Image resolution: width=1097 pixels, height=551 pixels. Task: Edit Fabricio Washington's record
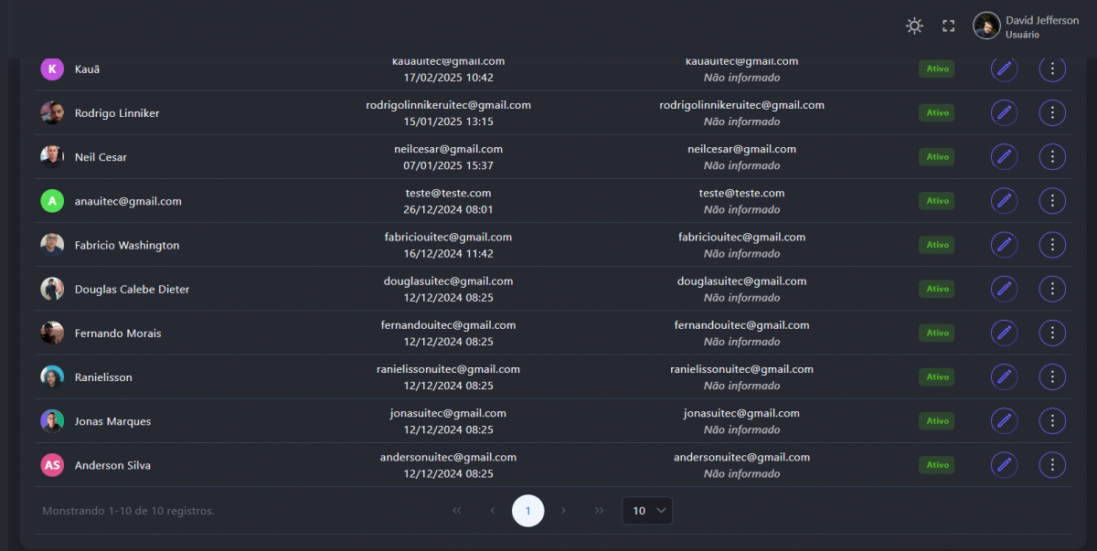click(x=1004, y=245)
